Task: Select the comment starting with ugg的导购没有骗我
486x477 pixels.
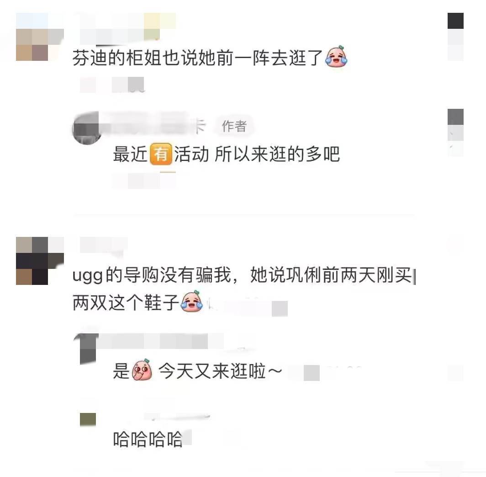Action: point(243,288)
